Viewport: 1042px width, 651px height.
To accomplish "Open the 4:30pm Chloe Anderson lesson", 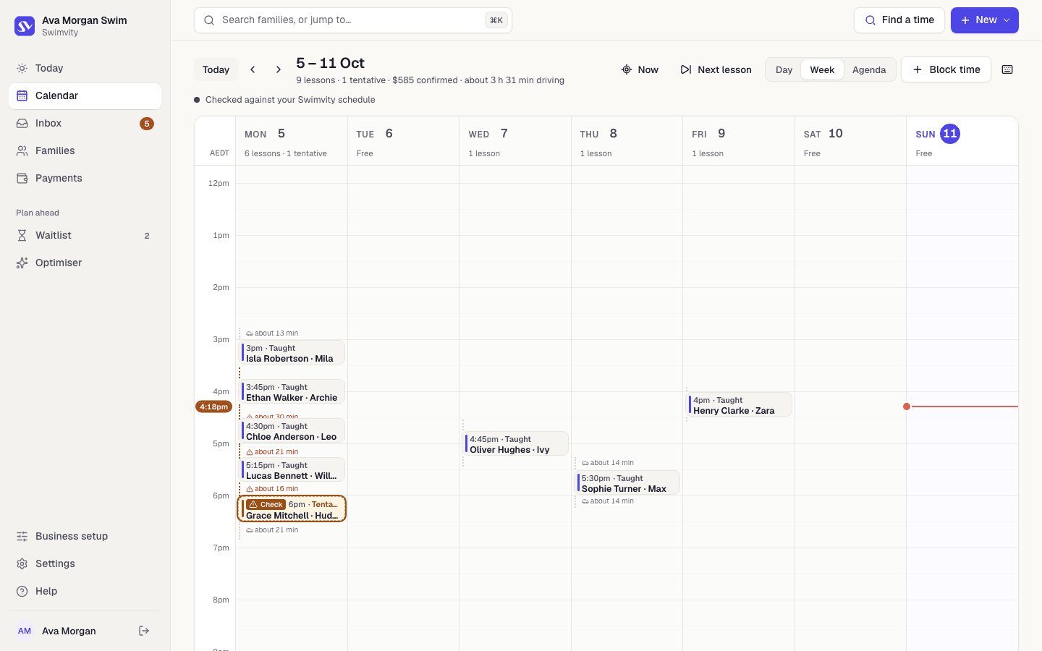I will [292, 431].
